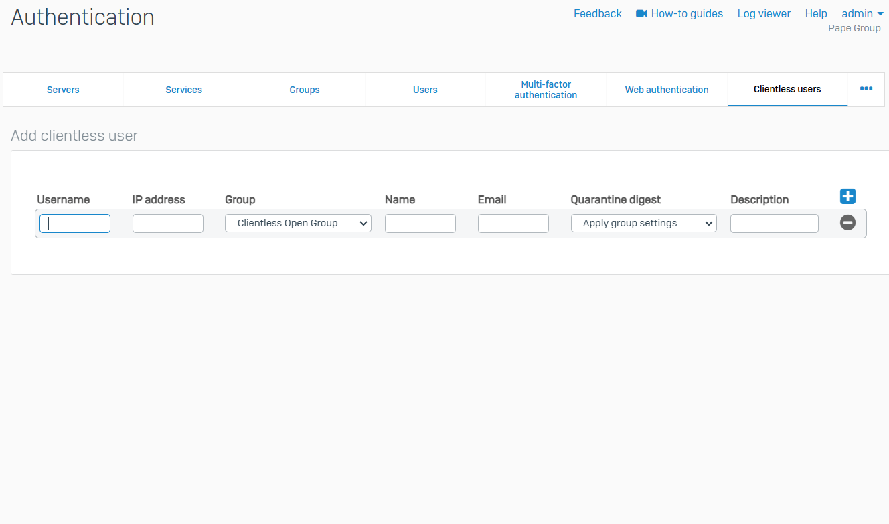Image resolution: width=889 pixels, height=524 pixels.
Task: Open the three-dots more tabs menu
Action: click(x=866, y=89)
